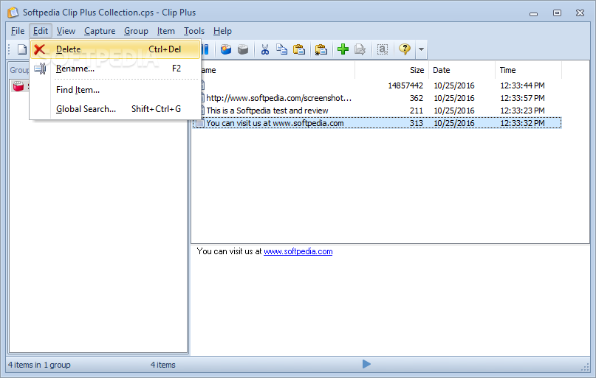Click the time 12:33:44 PM cell

[522, 85]
